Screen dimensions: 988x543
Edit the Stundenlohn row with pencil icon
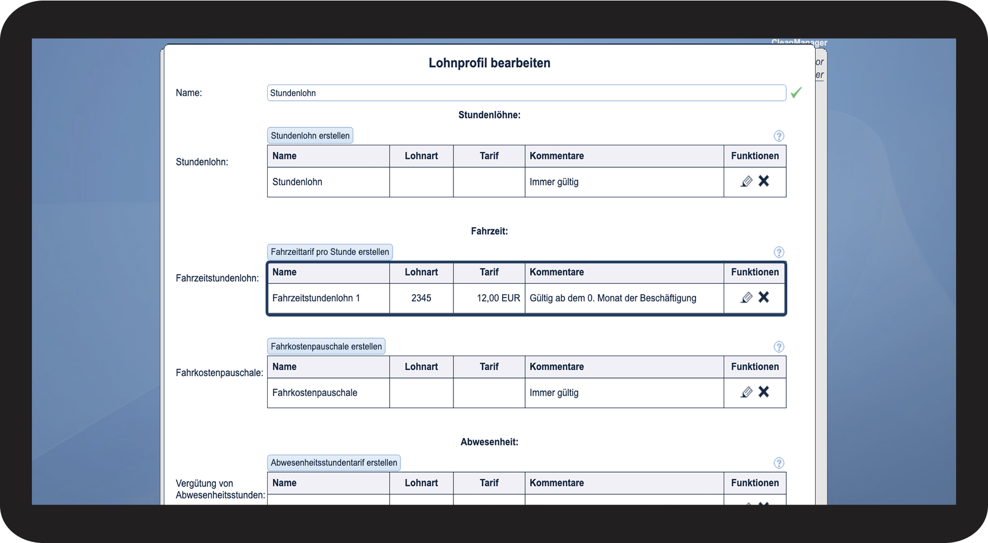[746, 182]
